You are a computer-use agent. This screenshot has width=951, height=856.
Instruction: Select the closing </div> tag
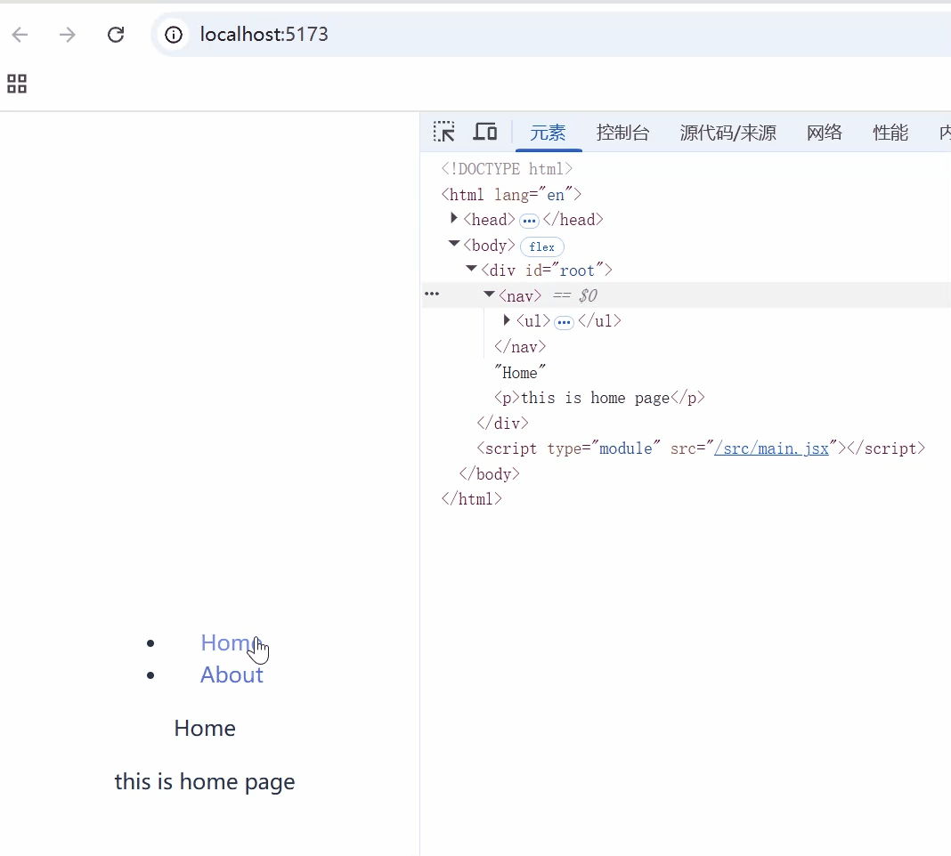coord(502,424)
